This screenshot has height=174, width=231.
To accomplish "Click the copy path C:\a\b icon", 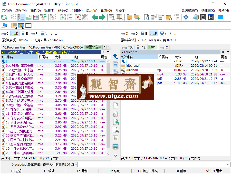I will tap(176, 17).
